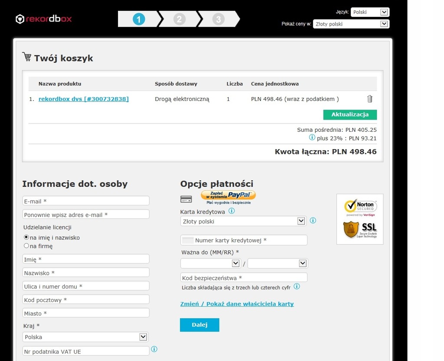This screenshot has width=444, height=361.
Task: Select the credit card payment icon
Action: tap(186, 199)
